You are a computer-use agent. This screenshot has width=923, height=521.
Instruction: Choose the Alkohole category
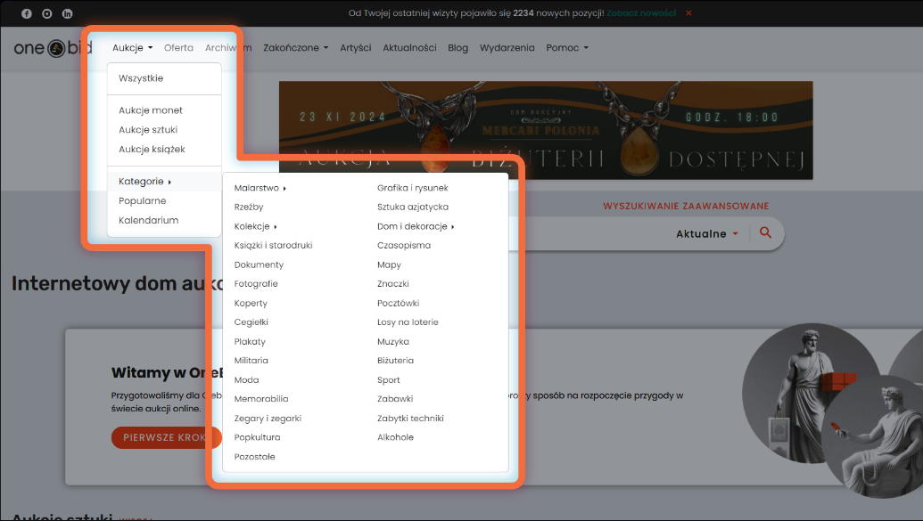(395, 437)
